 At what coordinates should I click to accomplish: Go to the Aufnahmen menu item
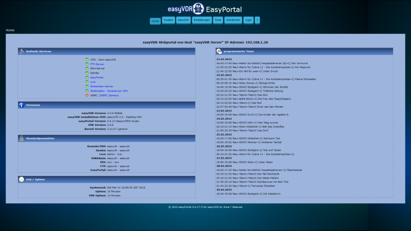(x=233, y=21)
